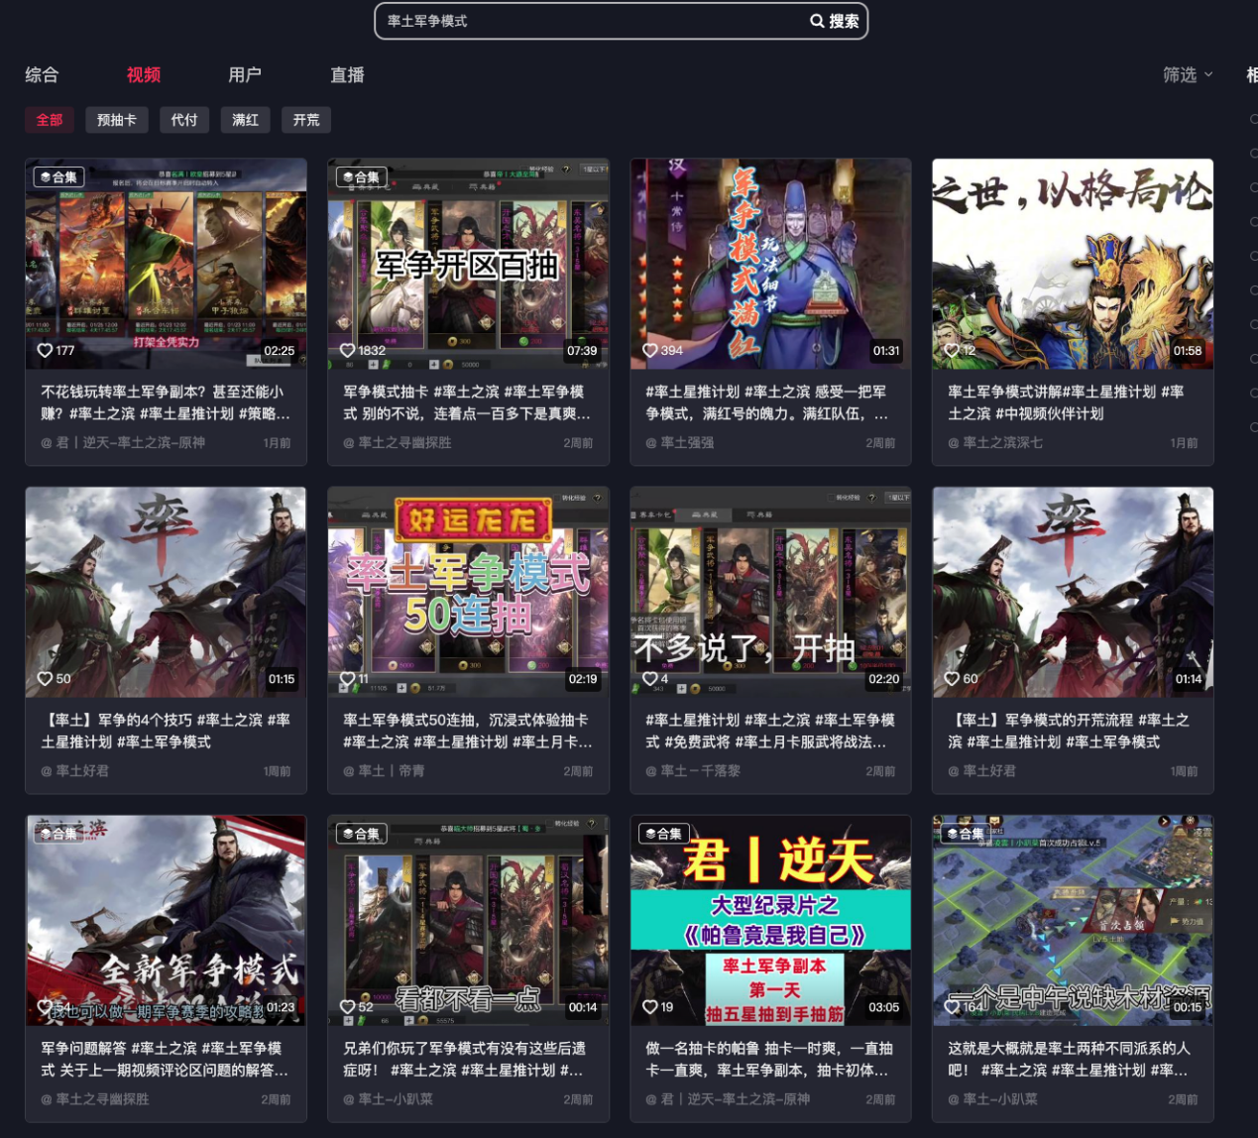Select the 视频 tab
Viewport: 1258px width, 1138px height.
(144, 74)
